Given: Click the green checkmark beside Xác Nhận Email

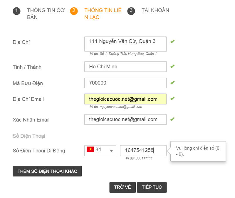Looking at the screenshot, I should (172, 119).
